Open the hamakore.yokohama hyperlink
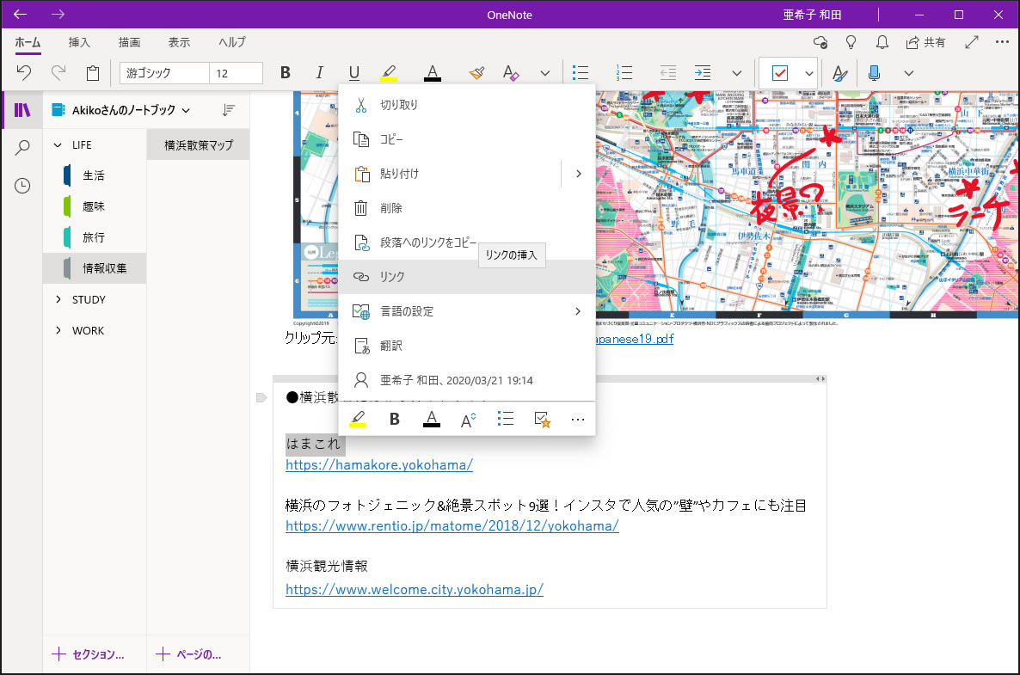1020x675 pixels. [379, 465]
